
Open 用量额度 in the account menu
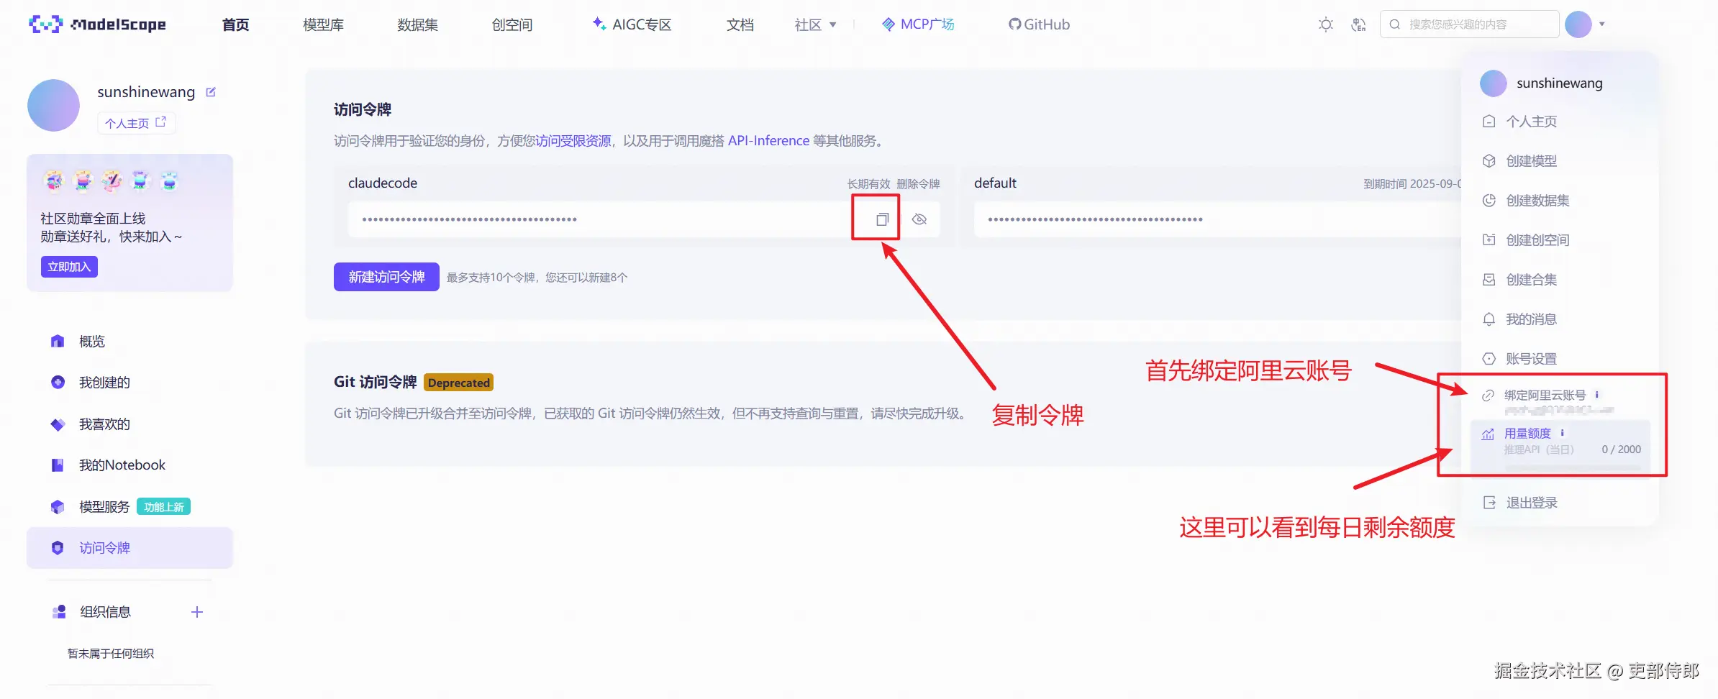[1527, 434]
